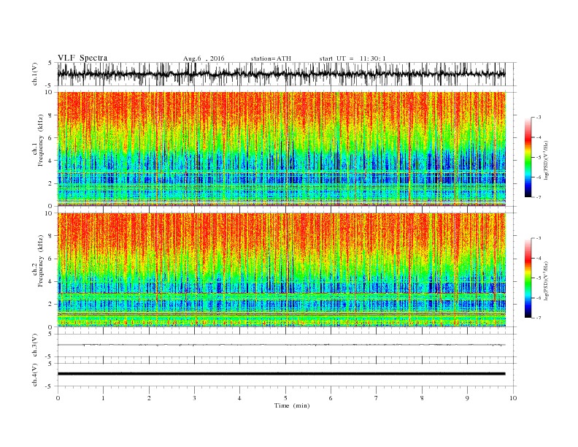Click the "-3" tick on ch.1 colorbar
578x447 pixels.
539,118
